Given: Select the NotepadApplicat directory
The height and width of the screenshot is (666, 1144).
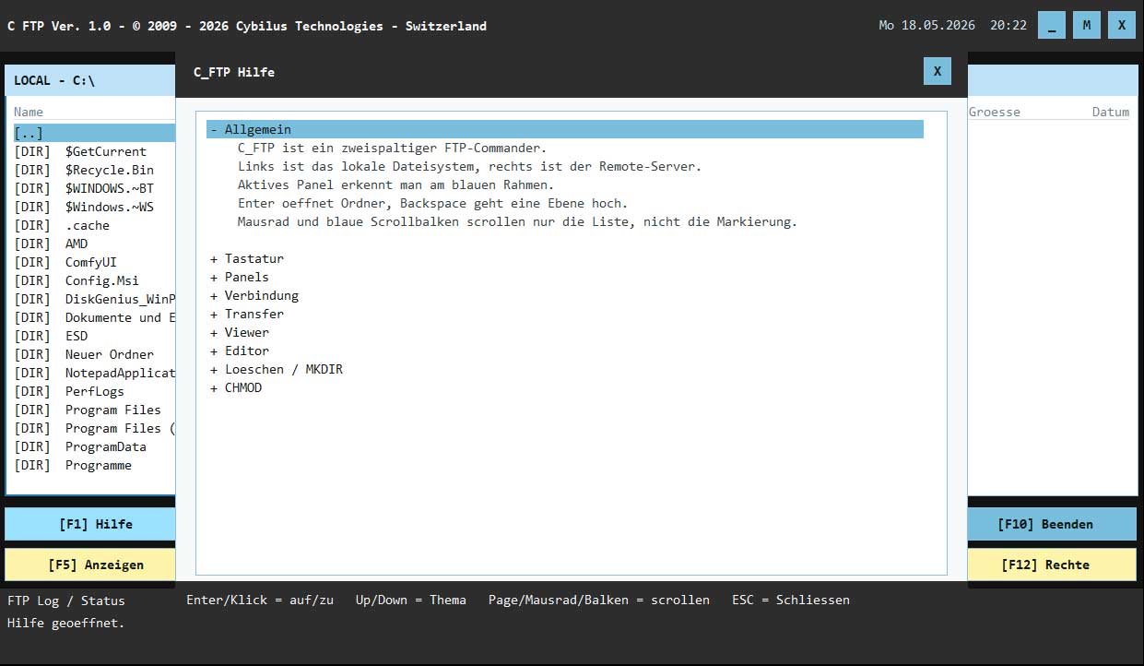Looking at the screenshot, I should pos(94,373).
